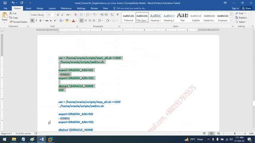Collapse the ribbon
Viewport: 255px width, 143px height.
[252, 26]
